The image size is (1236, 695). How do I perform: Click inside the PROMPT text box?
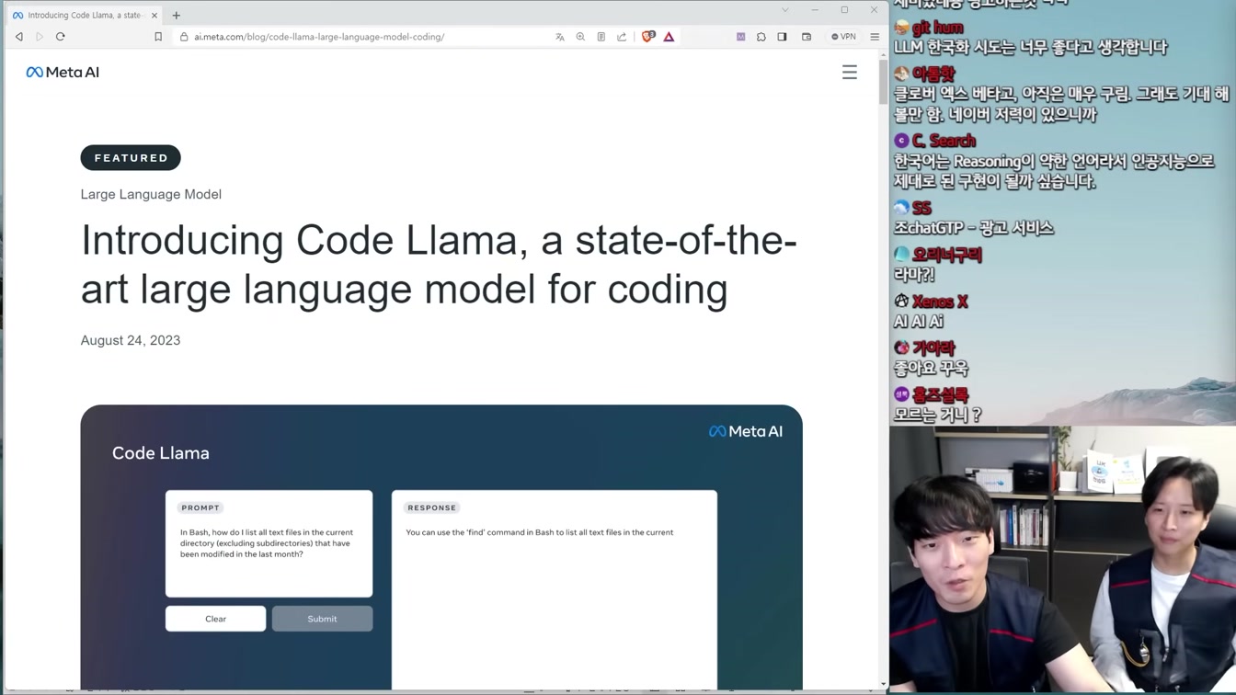coord(269,543)
